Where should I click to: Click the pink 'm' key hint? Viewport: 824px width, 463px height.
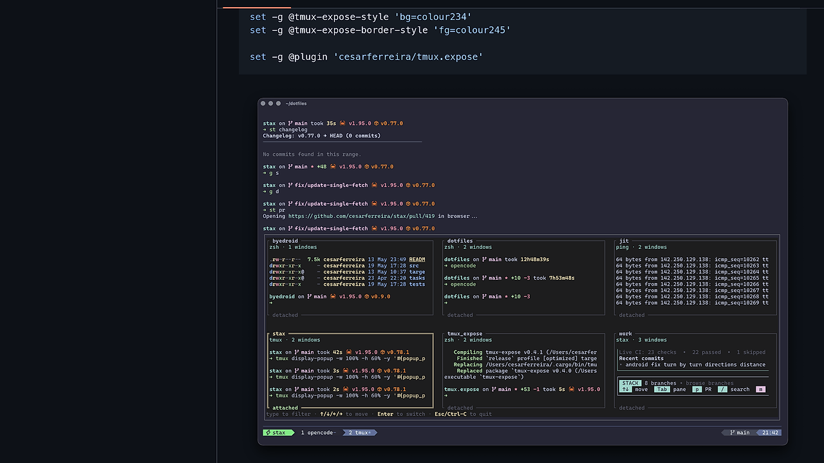[x=760, y=389]
